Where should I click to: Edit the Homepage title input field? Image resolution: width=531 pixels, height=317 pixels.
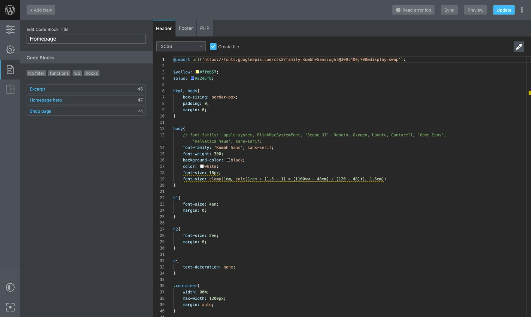[x=86, y=38]
